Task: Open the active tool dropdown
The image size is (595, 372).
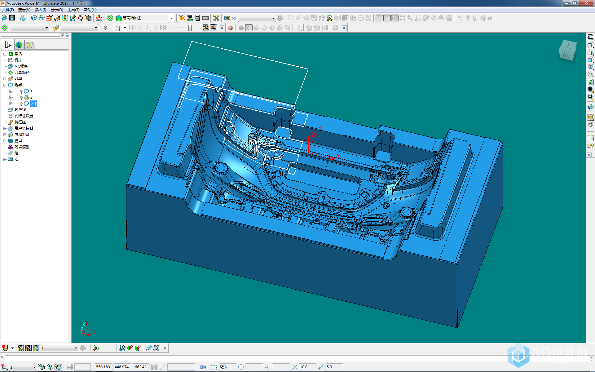Action: click(96, 28)
